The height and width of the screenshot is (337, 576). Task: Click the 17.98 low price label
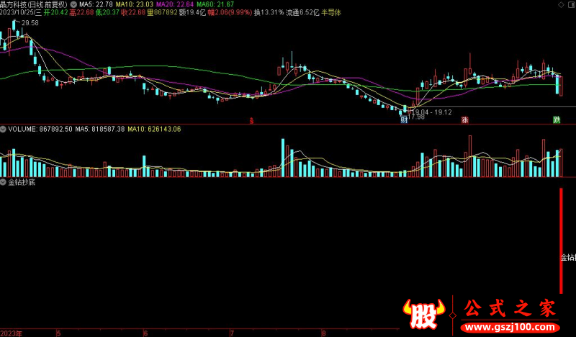tap(416, 117)
